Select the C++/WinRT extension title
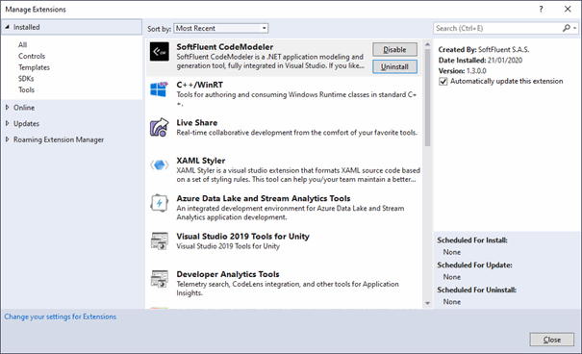The width and height of the screenshot is (582, 354). (200, 85)
